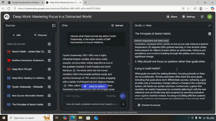Click the Add source button
Screen dimensions: 216x121
17,35
